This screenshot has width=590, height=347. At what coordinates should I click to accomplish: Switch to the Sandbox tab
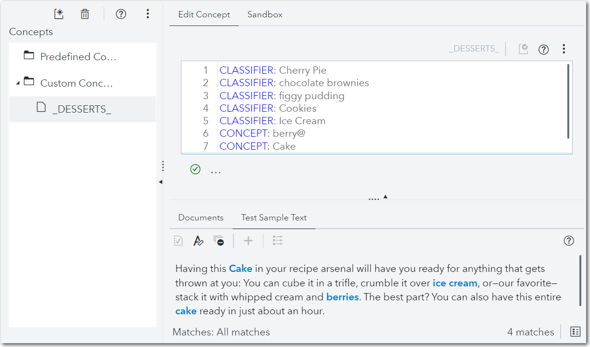click(x=264, y=14)
